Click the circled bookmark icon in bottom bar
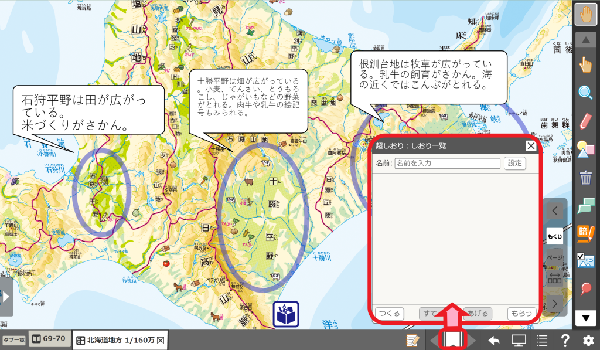 (452, 339)
